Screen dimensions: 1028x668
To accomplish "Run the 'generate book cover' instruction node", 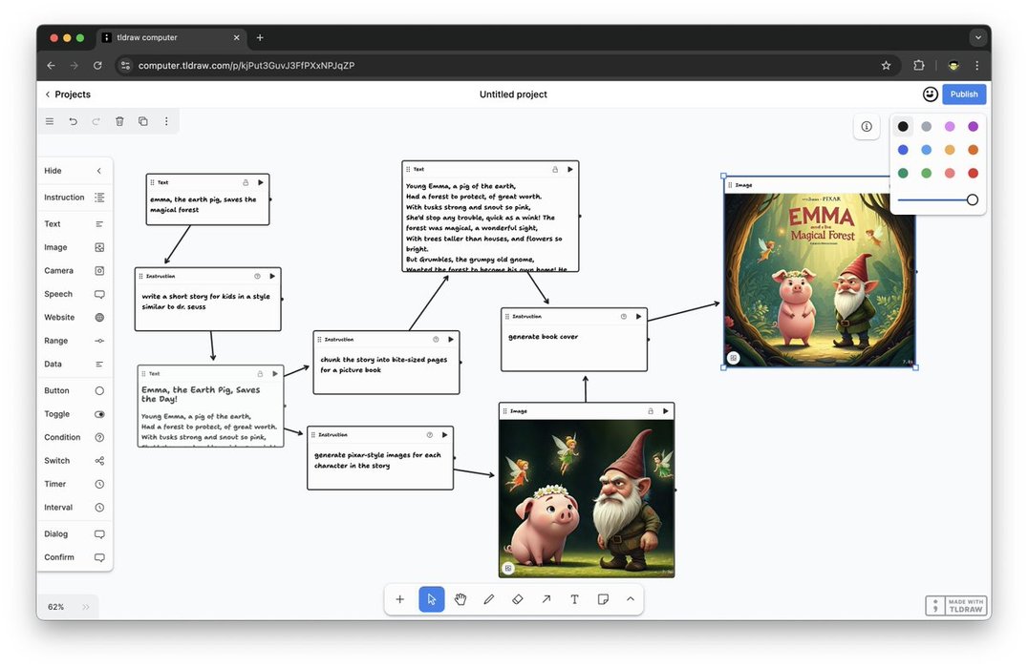I will pos(638,316).
